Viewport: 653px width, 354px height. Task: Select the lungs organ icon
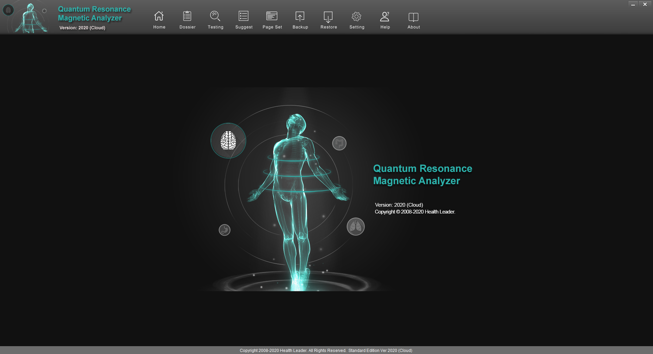(355, 226)
